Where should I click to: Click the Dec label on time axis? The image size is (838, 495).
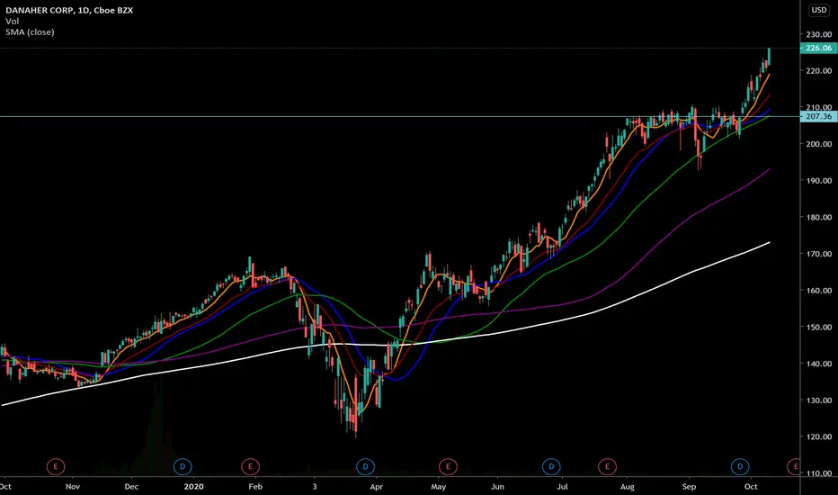point(131,486)
